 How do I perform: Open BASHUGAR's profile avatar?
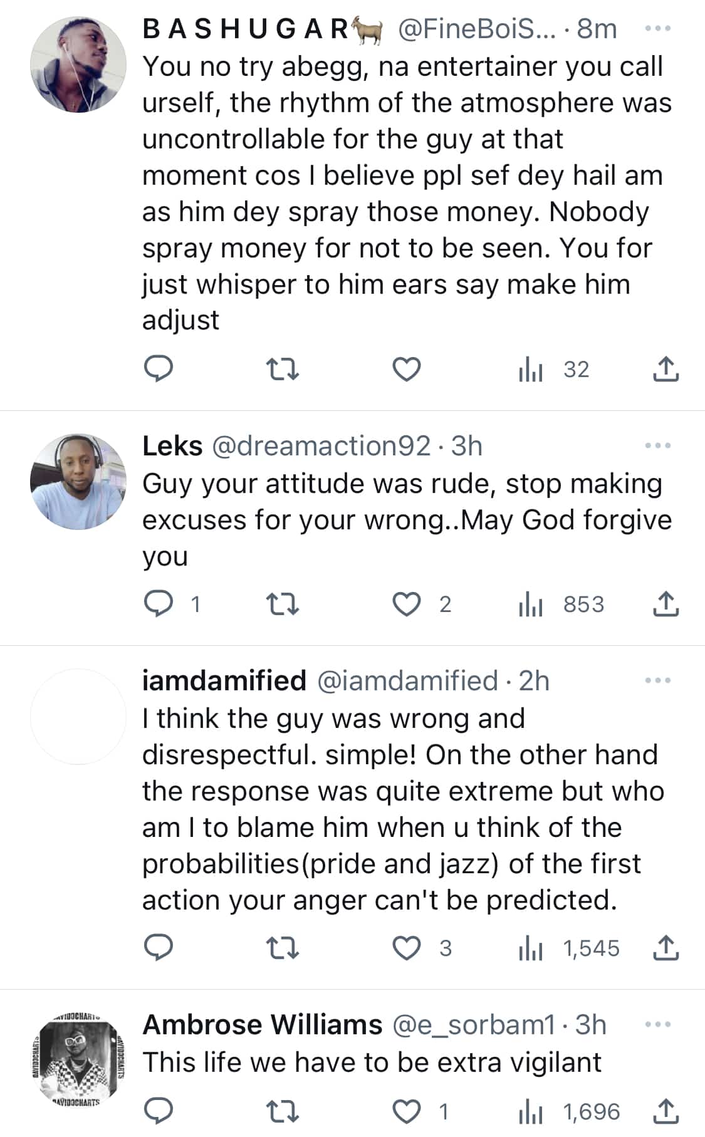[78, 65]
